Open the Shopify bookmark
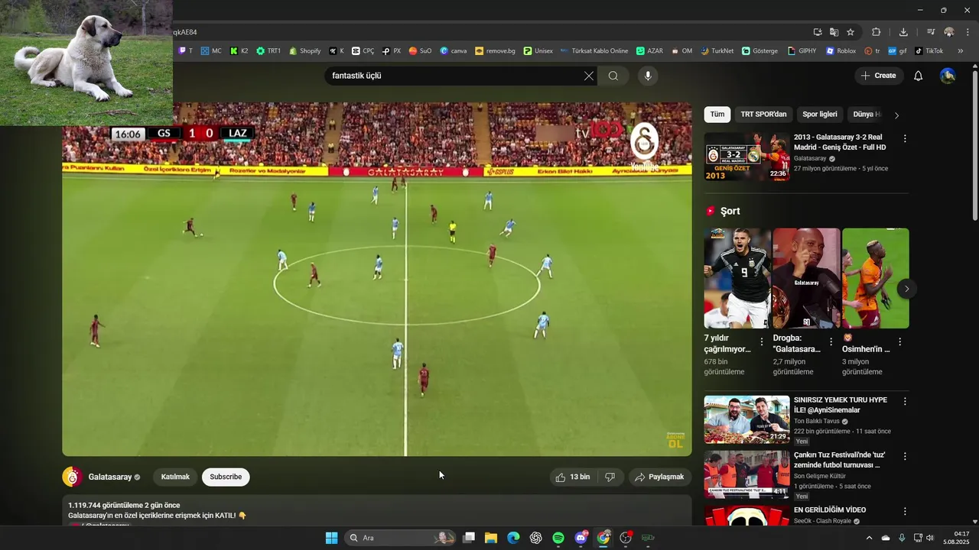This screenshot has width=979, height=550. [304, 51]
